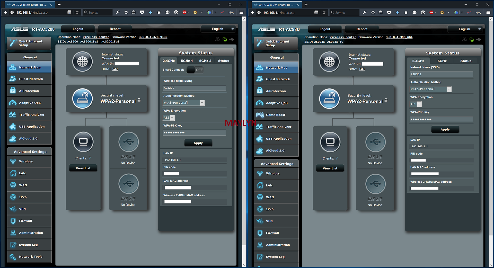Click download arrow in left browser toolbar

(x=151, y=12)
